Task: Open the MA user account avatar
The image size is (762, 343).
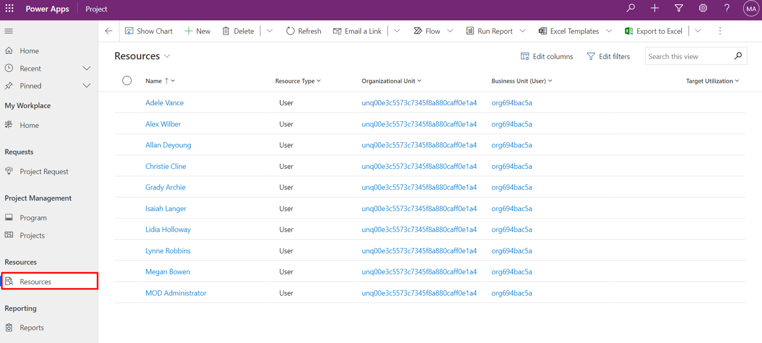Action: 751,9
